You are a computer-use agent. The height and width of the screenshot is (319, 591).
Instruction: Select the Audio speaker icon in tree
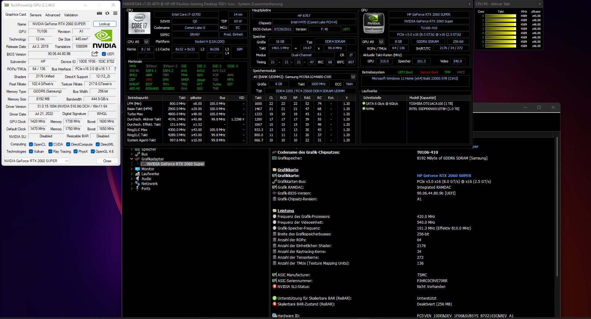tap(138, 179)
